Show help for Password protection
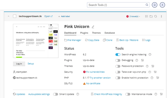This screenshot has height=98, width=167. point(147,66)
